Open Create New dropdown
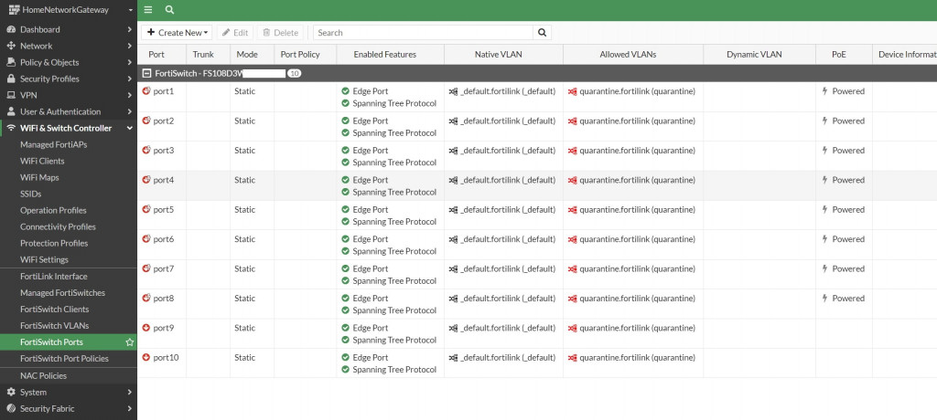Viewport: 937px width, 420px height. coord(177,33)
